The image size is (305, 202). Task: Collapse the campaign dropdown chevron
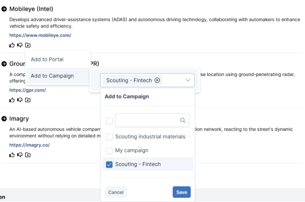(188, 80)
